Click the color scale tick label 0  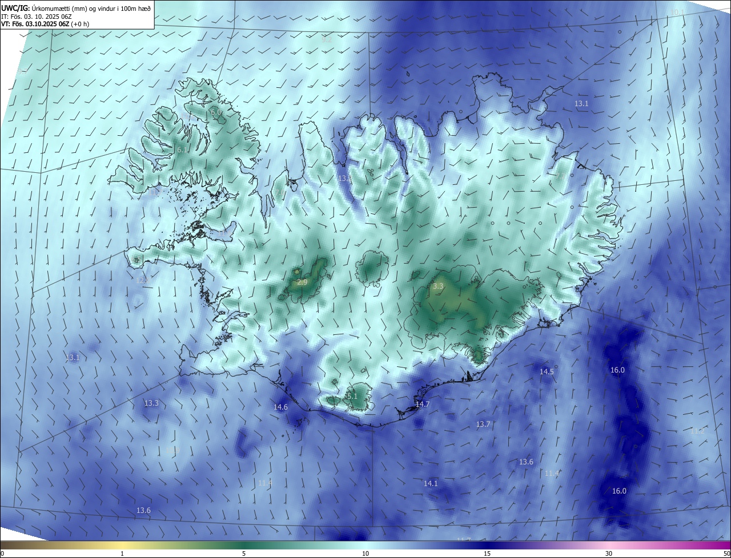(x=2, y=553)
